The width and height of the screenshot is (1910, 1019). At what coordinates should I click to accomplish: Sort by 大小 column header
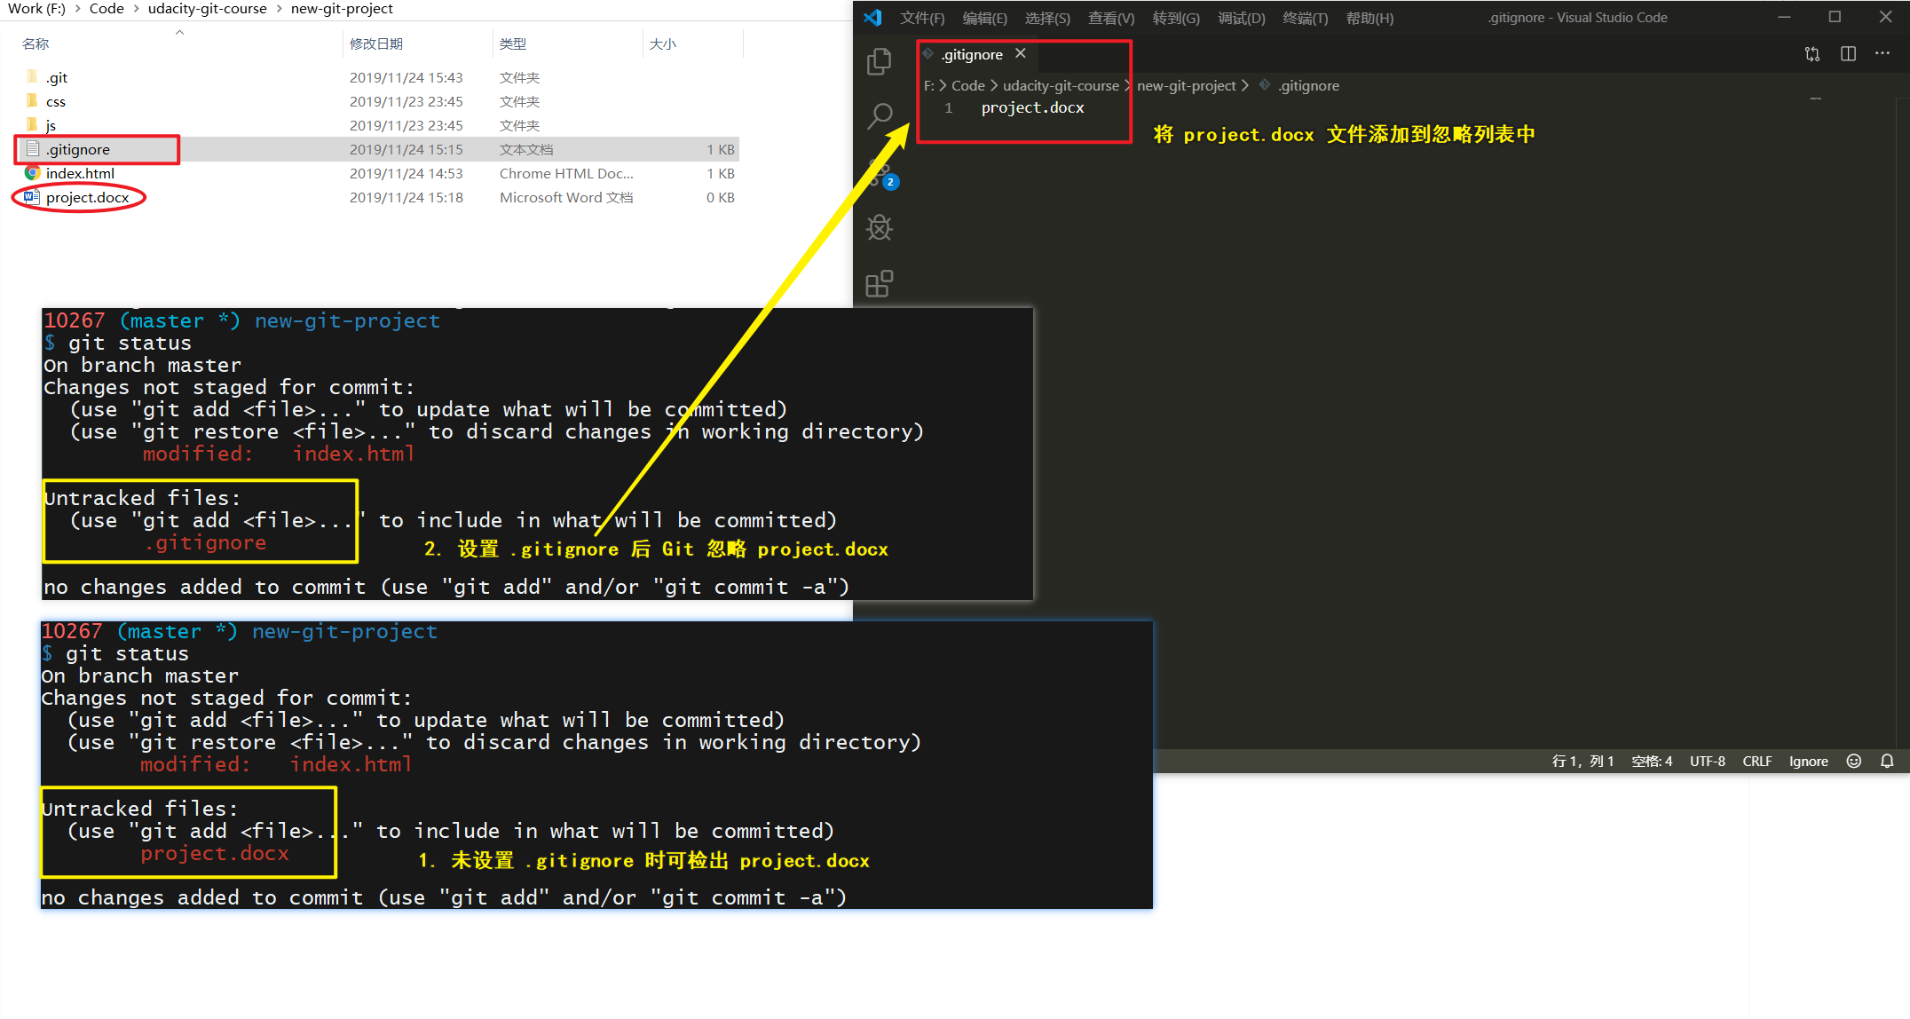662,43
